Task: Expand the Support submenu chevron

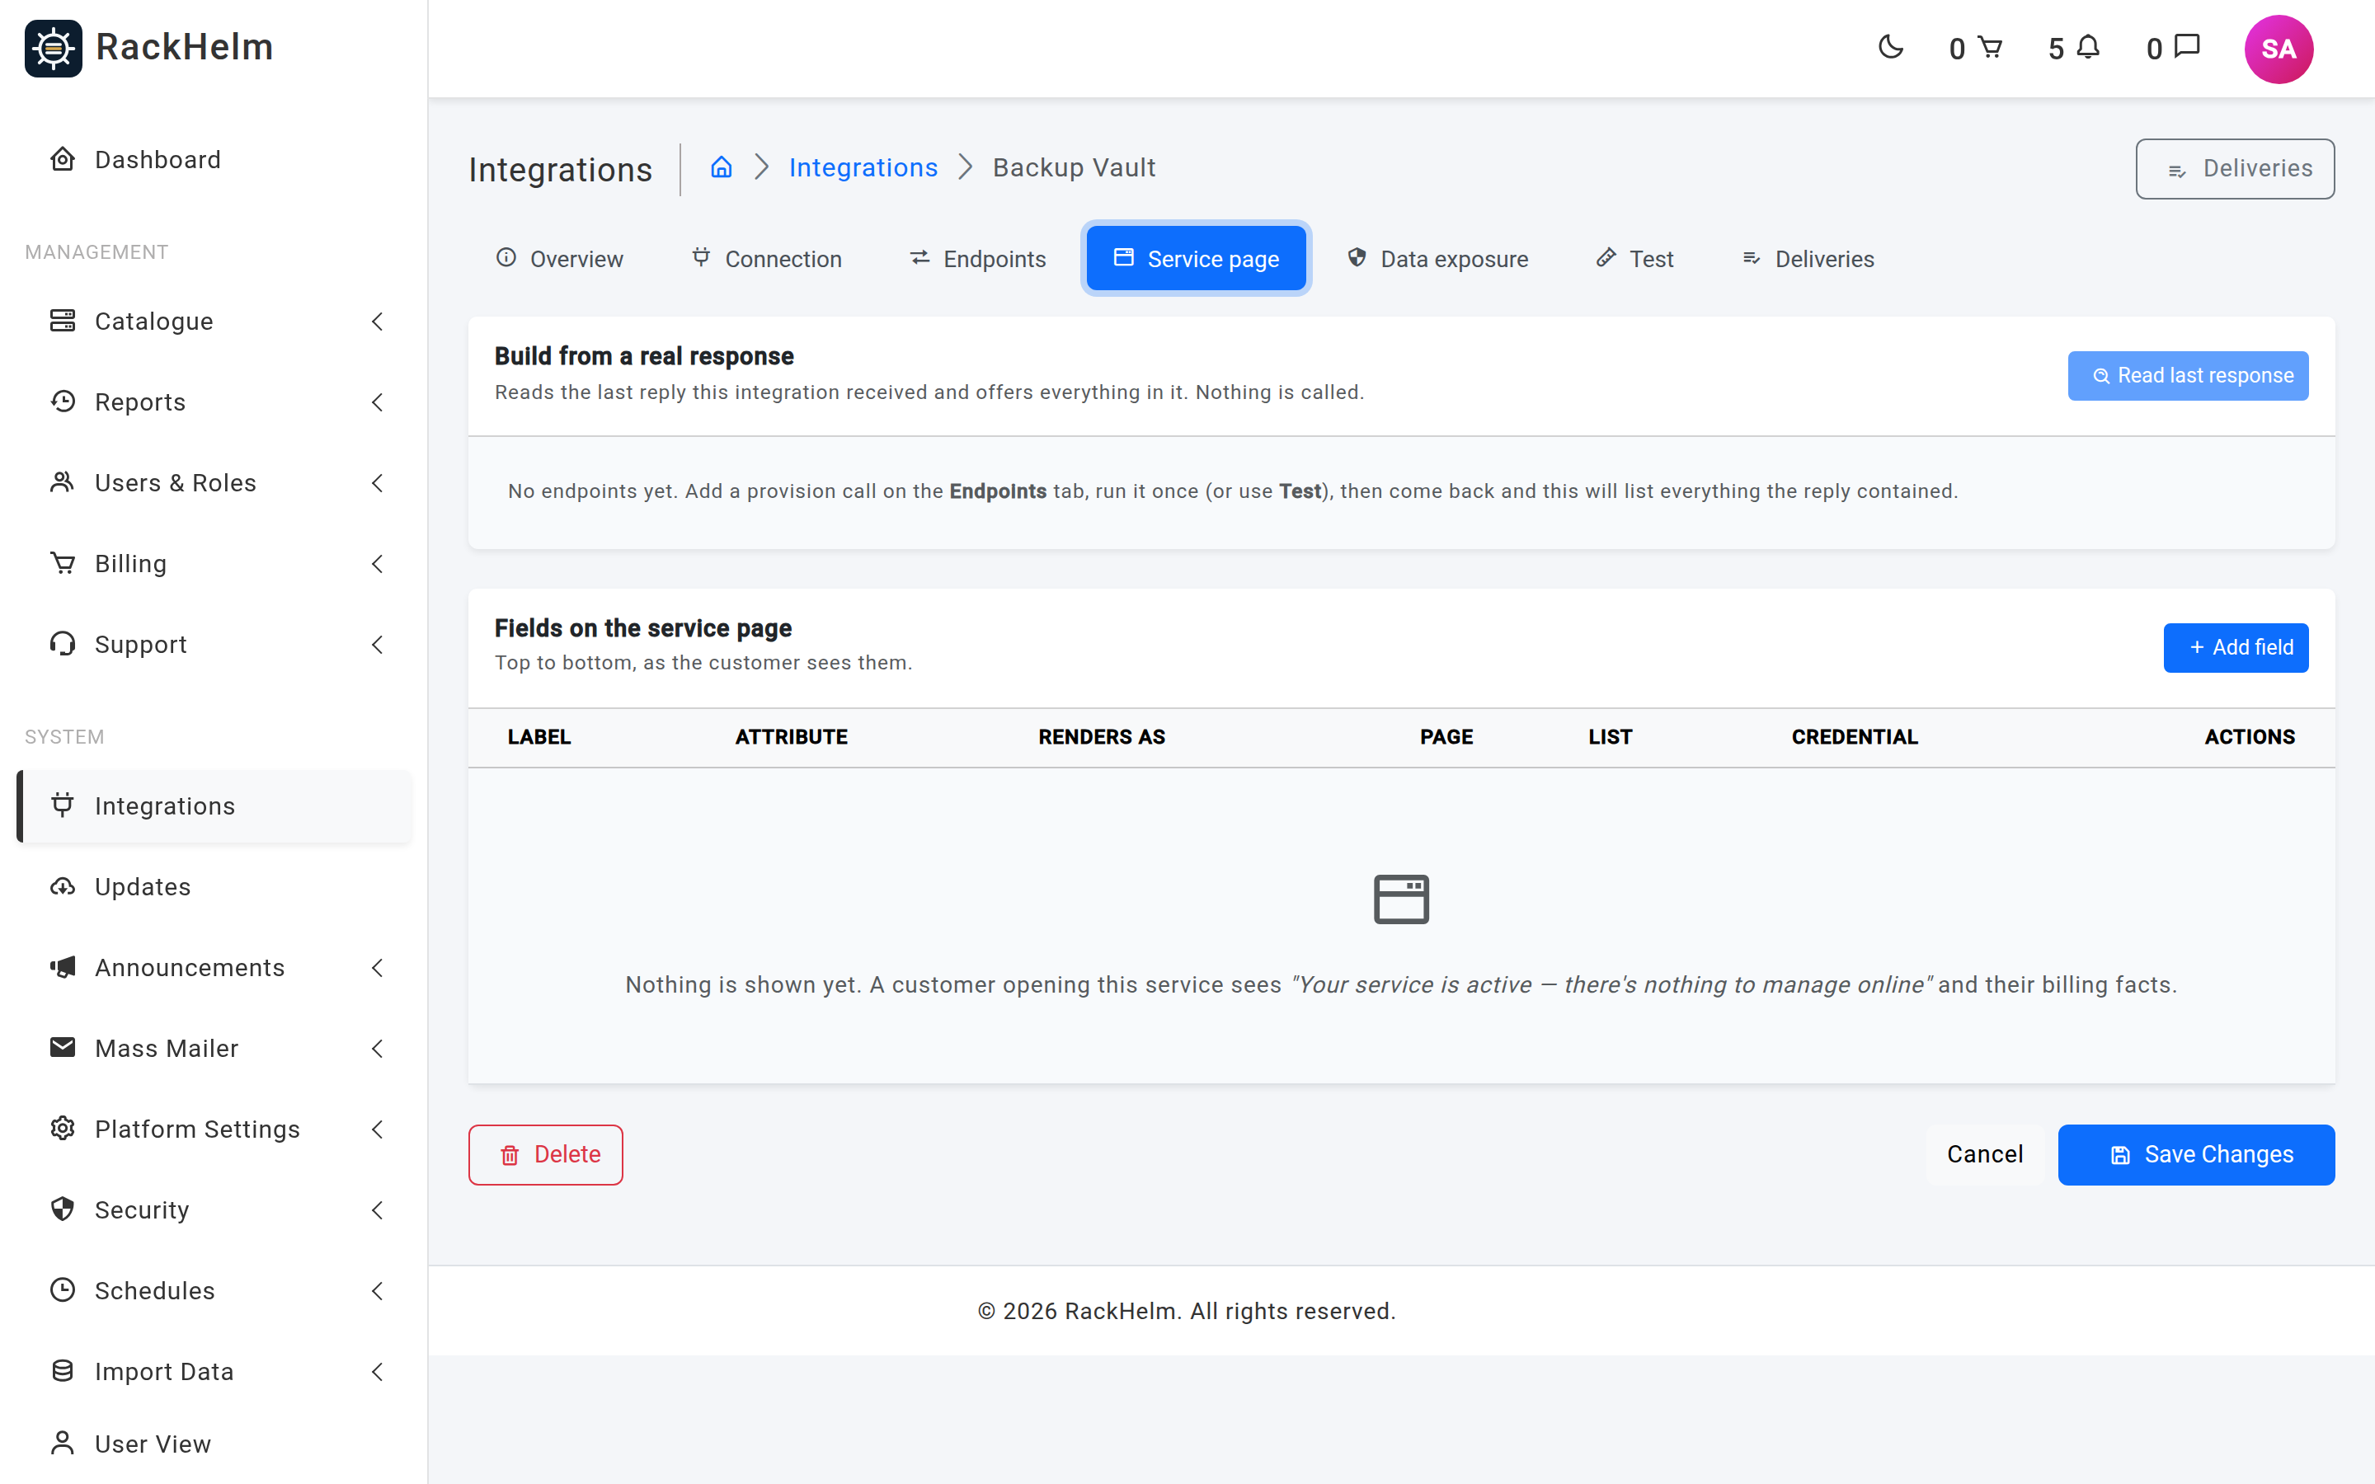Action: [x=378, y=644]
